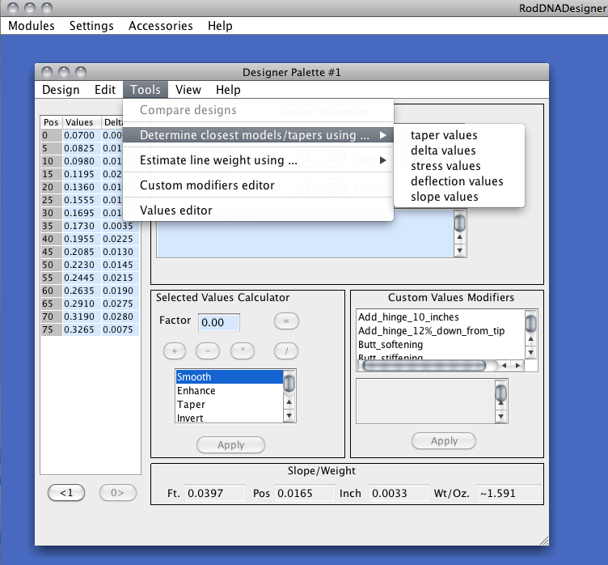The width and height of the screenshot is (608, 565).
Task: Click inside the blue notes text area
Action: click(305, 239)
